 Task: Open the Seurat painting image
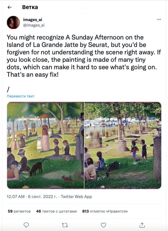point(45,145)
